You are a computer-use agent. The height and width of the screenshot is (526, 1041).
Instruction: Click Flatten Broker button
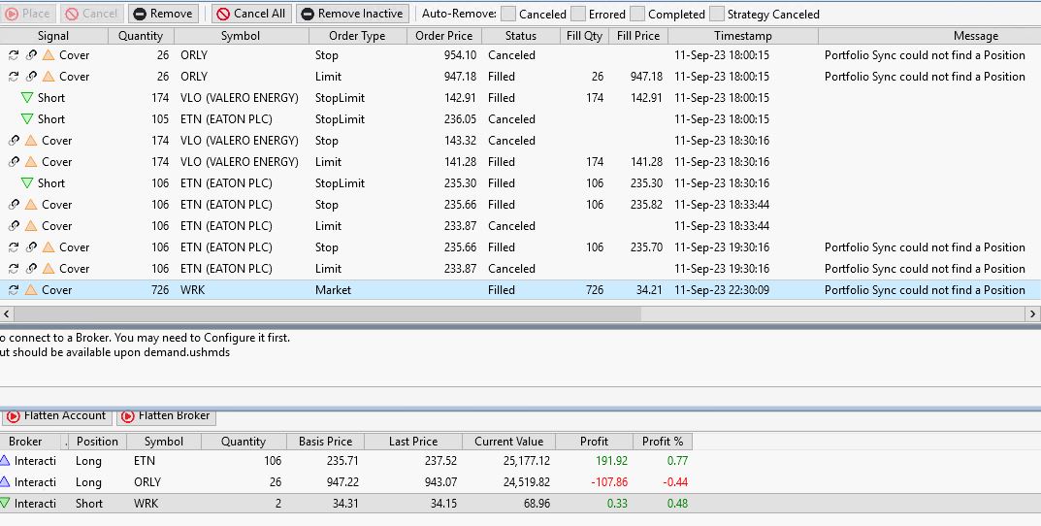[x=166, y=416]
